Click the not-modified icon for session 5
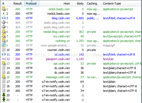The width and height of the screenshot is (142, 103). [x=4, y=27]
